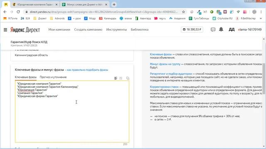
Task: Open the Календарь bookmark
Action: pyautogui.click(x=108, y=18)
